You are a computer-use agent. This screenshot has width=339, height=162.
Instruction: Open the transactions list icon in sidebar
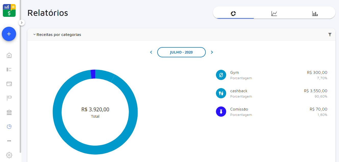[9, 70]
